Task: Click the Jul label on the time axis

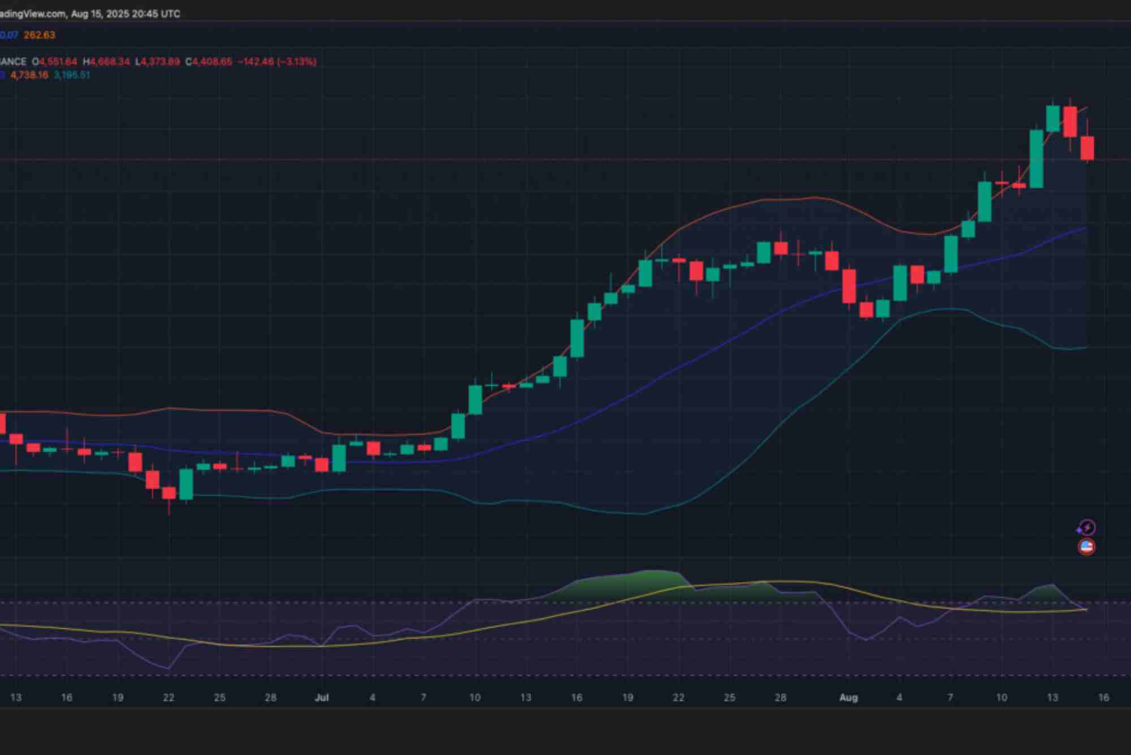Action: 322,697
